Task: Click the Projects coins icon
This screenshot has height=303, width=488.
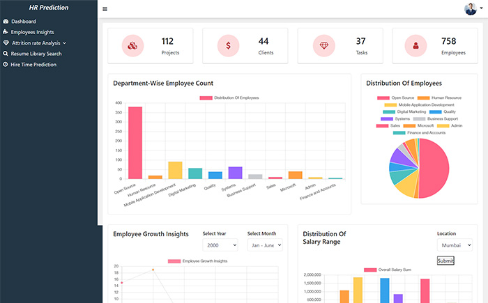Action: [x=132, y=46]
